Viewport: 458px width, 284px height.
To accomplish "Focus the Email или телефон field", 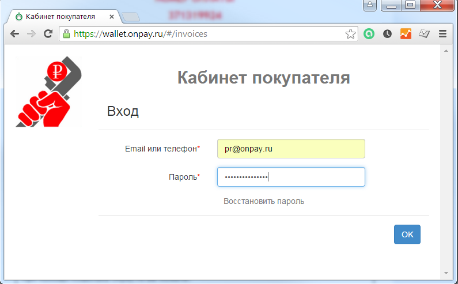I will point(291,149).
